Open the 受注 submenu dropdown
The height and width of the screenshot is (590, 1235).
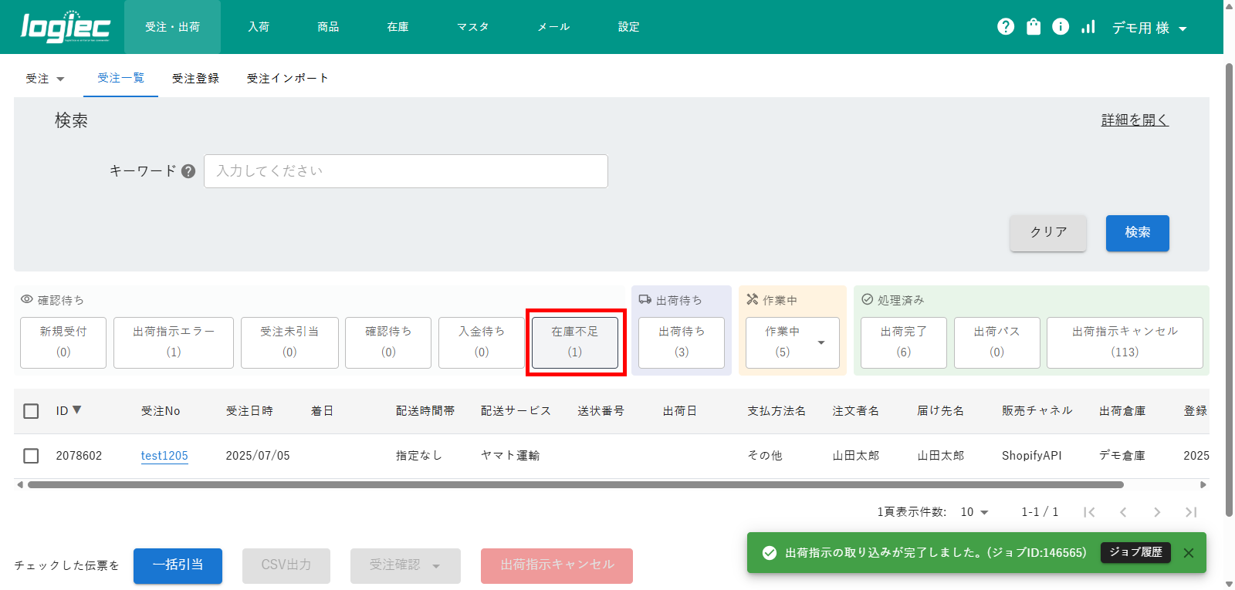(45, 79)
